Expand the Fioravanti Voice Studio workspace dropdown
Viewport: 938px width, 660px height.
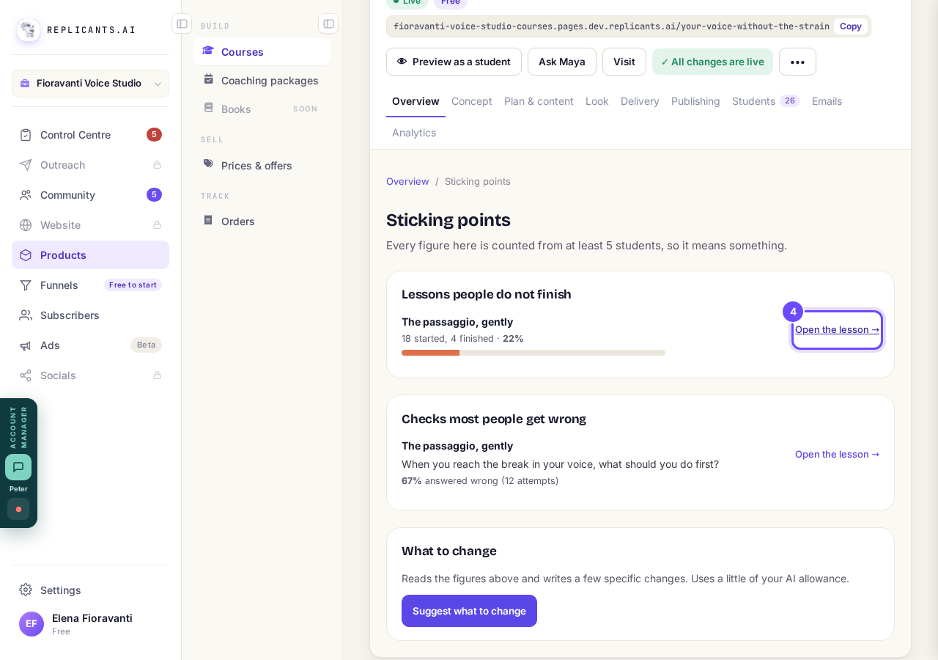click(90, 84)
